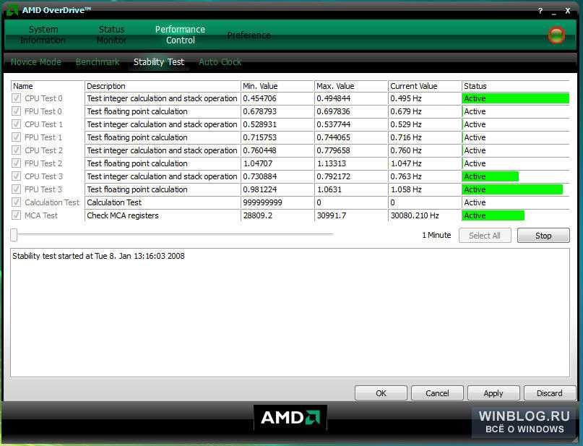Open the help question mark button
This screenshot has height=446, width=583.
tap(540, 11)
